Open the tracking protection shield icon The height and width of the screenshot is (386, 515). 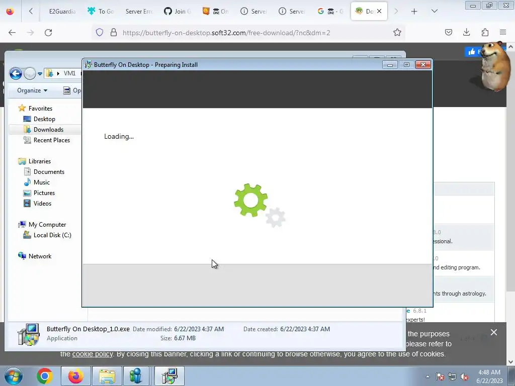[100, 33]
